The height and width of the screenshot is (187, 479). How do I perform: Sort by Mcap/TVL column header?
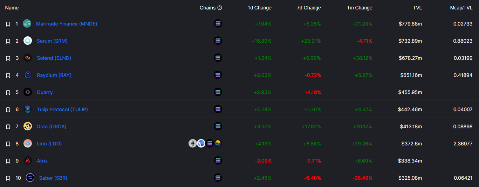pyautogui.click(x=461, y=8)
